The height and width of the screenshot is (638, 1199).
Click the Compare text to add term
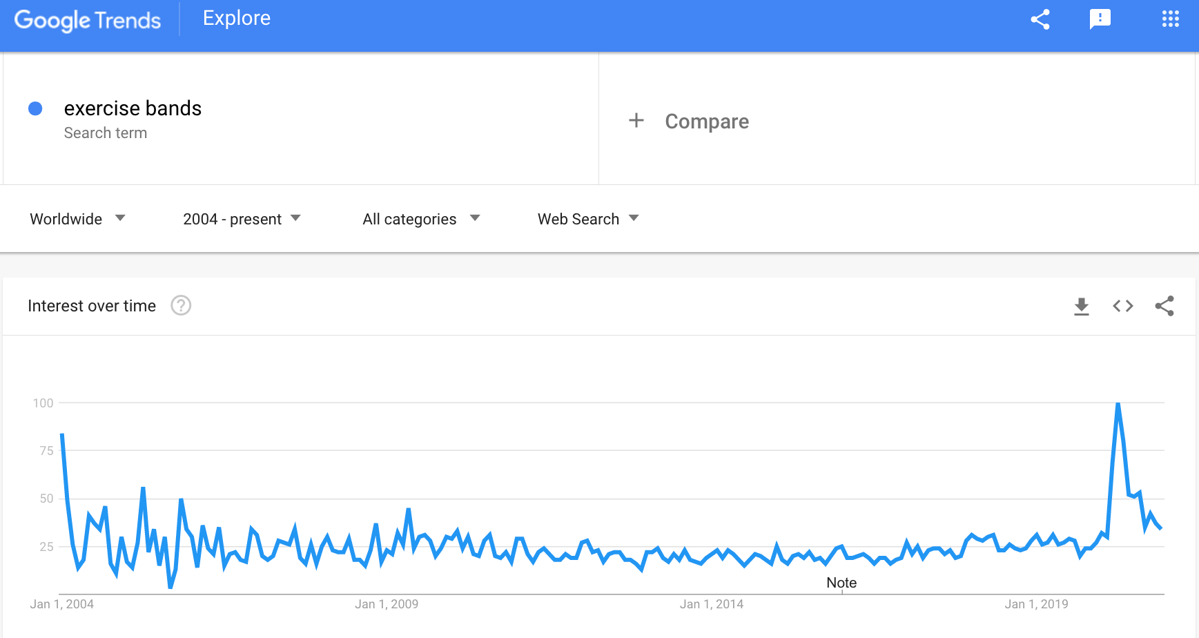click(707, 122)
